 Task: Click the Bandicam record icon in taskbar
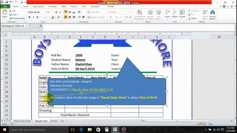124,130
